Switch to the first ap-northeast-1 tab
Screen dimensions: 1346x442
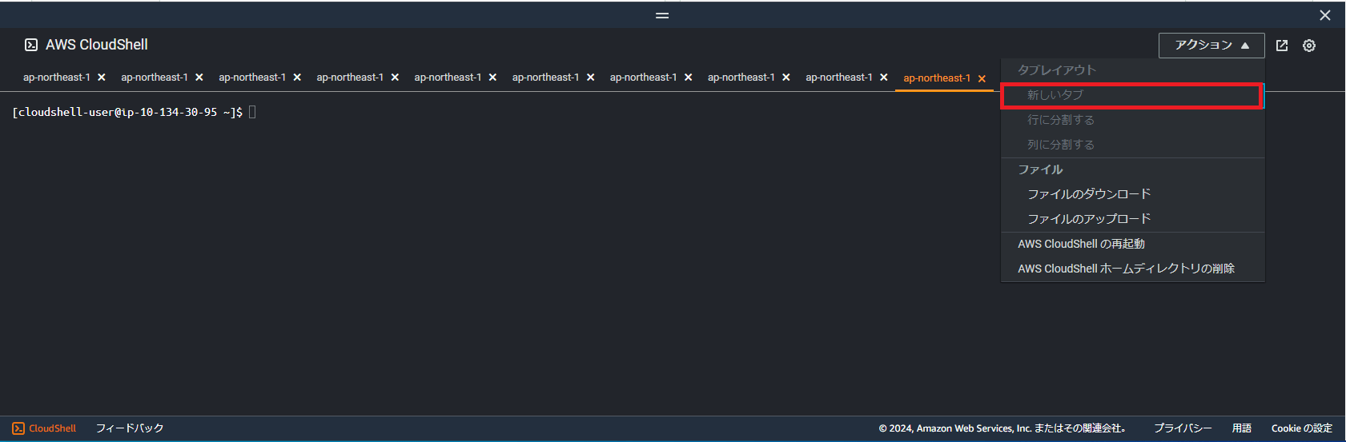click(56, 78)
